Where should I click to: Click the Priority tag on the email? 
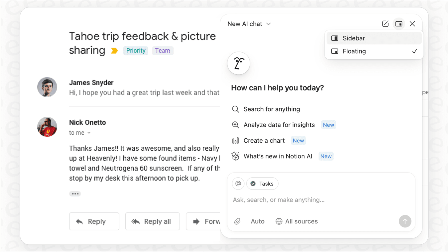(135, 51)
